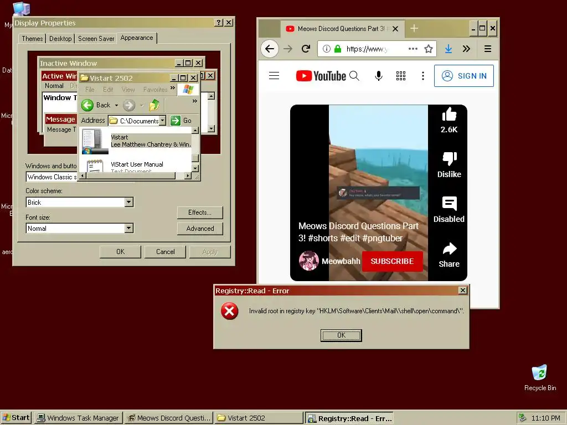Click Shorts video title text
Screen dimensions: 567x425
coord(358,232)
